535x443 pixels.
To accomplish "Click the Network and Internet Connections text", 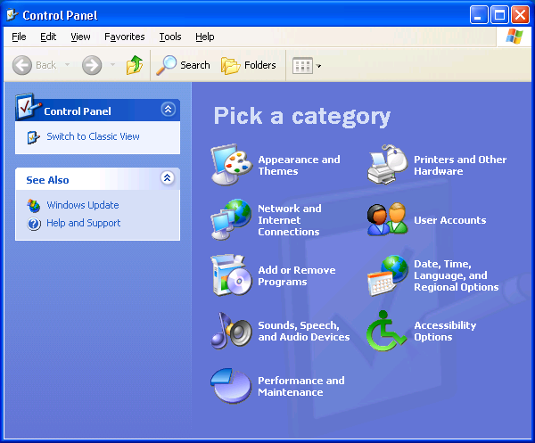I will (289, 220).
